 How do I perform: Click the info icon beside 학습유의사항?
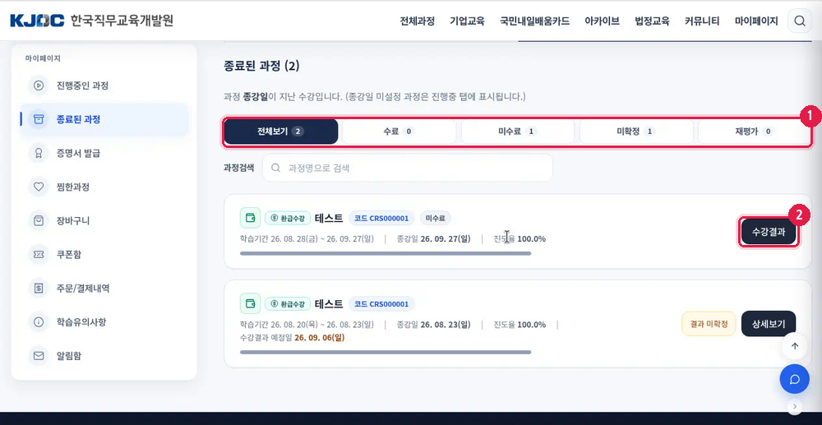point(39,321)
